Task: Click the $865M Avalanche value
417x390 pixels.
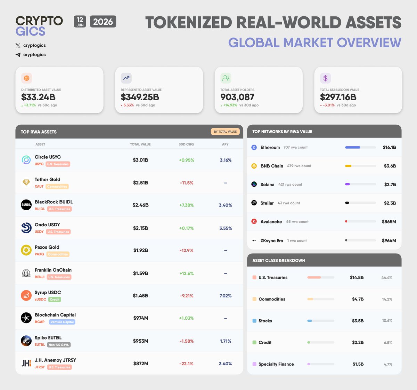Action: coord(389,221)
